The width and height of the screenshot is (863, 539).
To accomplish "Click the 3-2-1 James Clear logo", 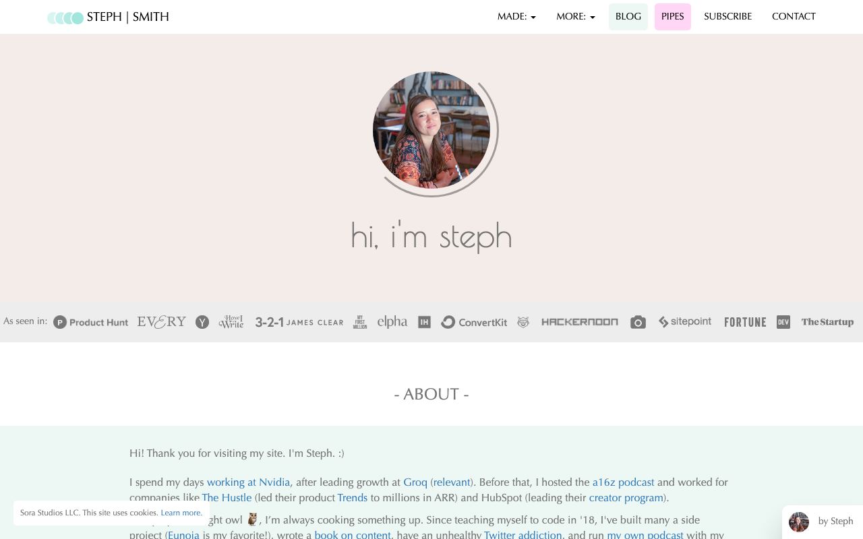I will (x=299, y=322).
